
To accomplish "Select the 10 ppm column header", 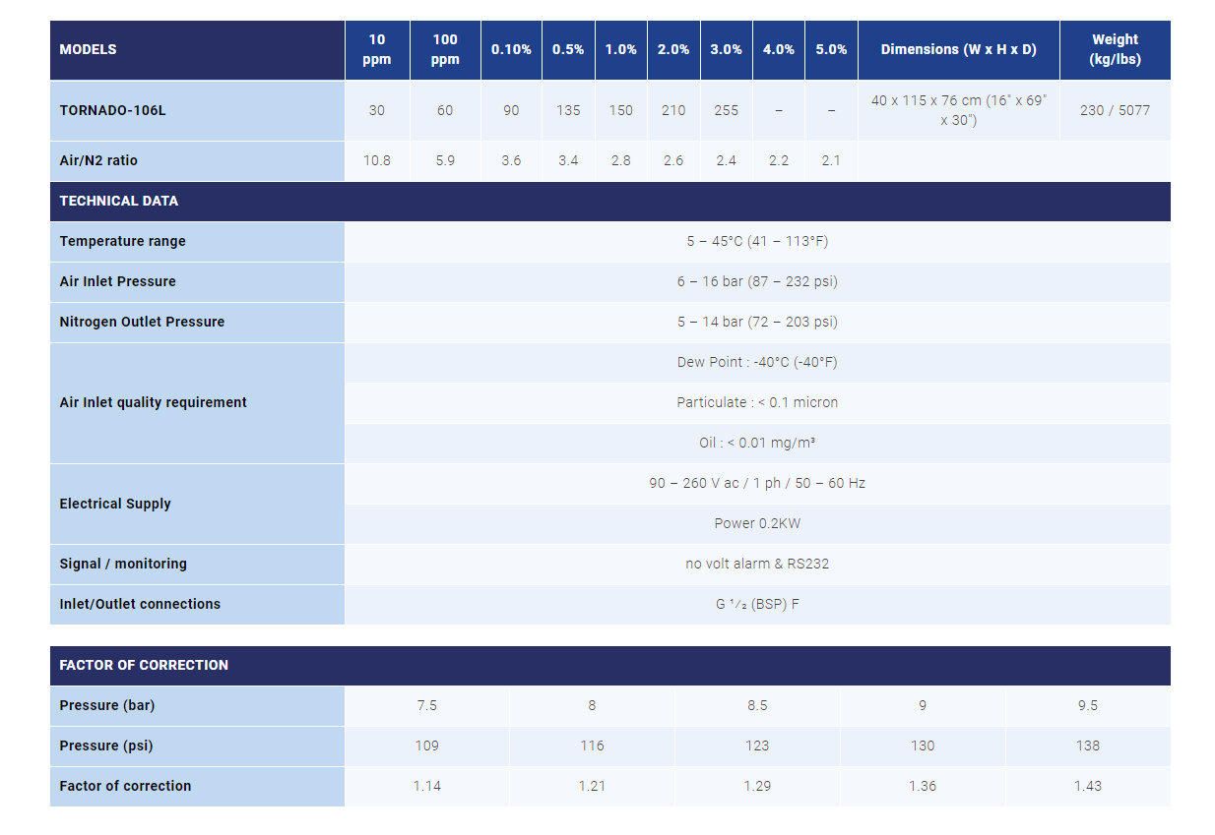I will click(x=377, y=49).
